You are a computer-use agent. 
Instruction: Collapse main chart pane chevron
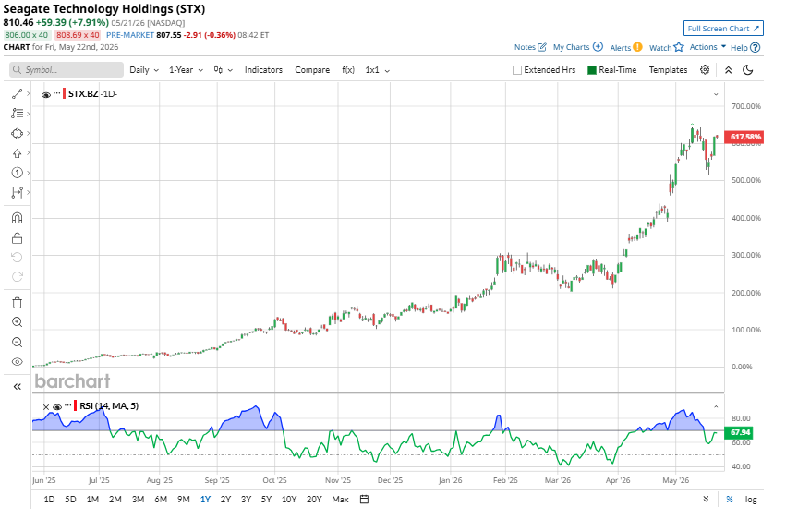click(716, 94)
